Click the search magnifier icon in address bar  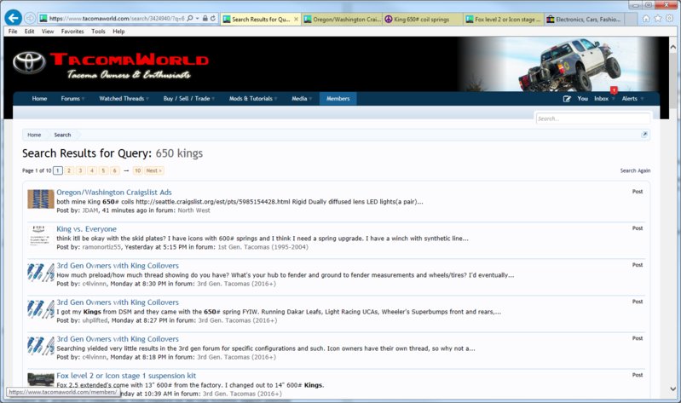[190, 18]
